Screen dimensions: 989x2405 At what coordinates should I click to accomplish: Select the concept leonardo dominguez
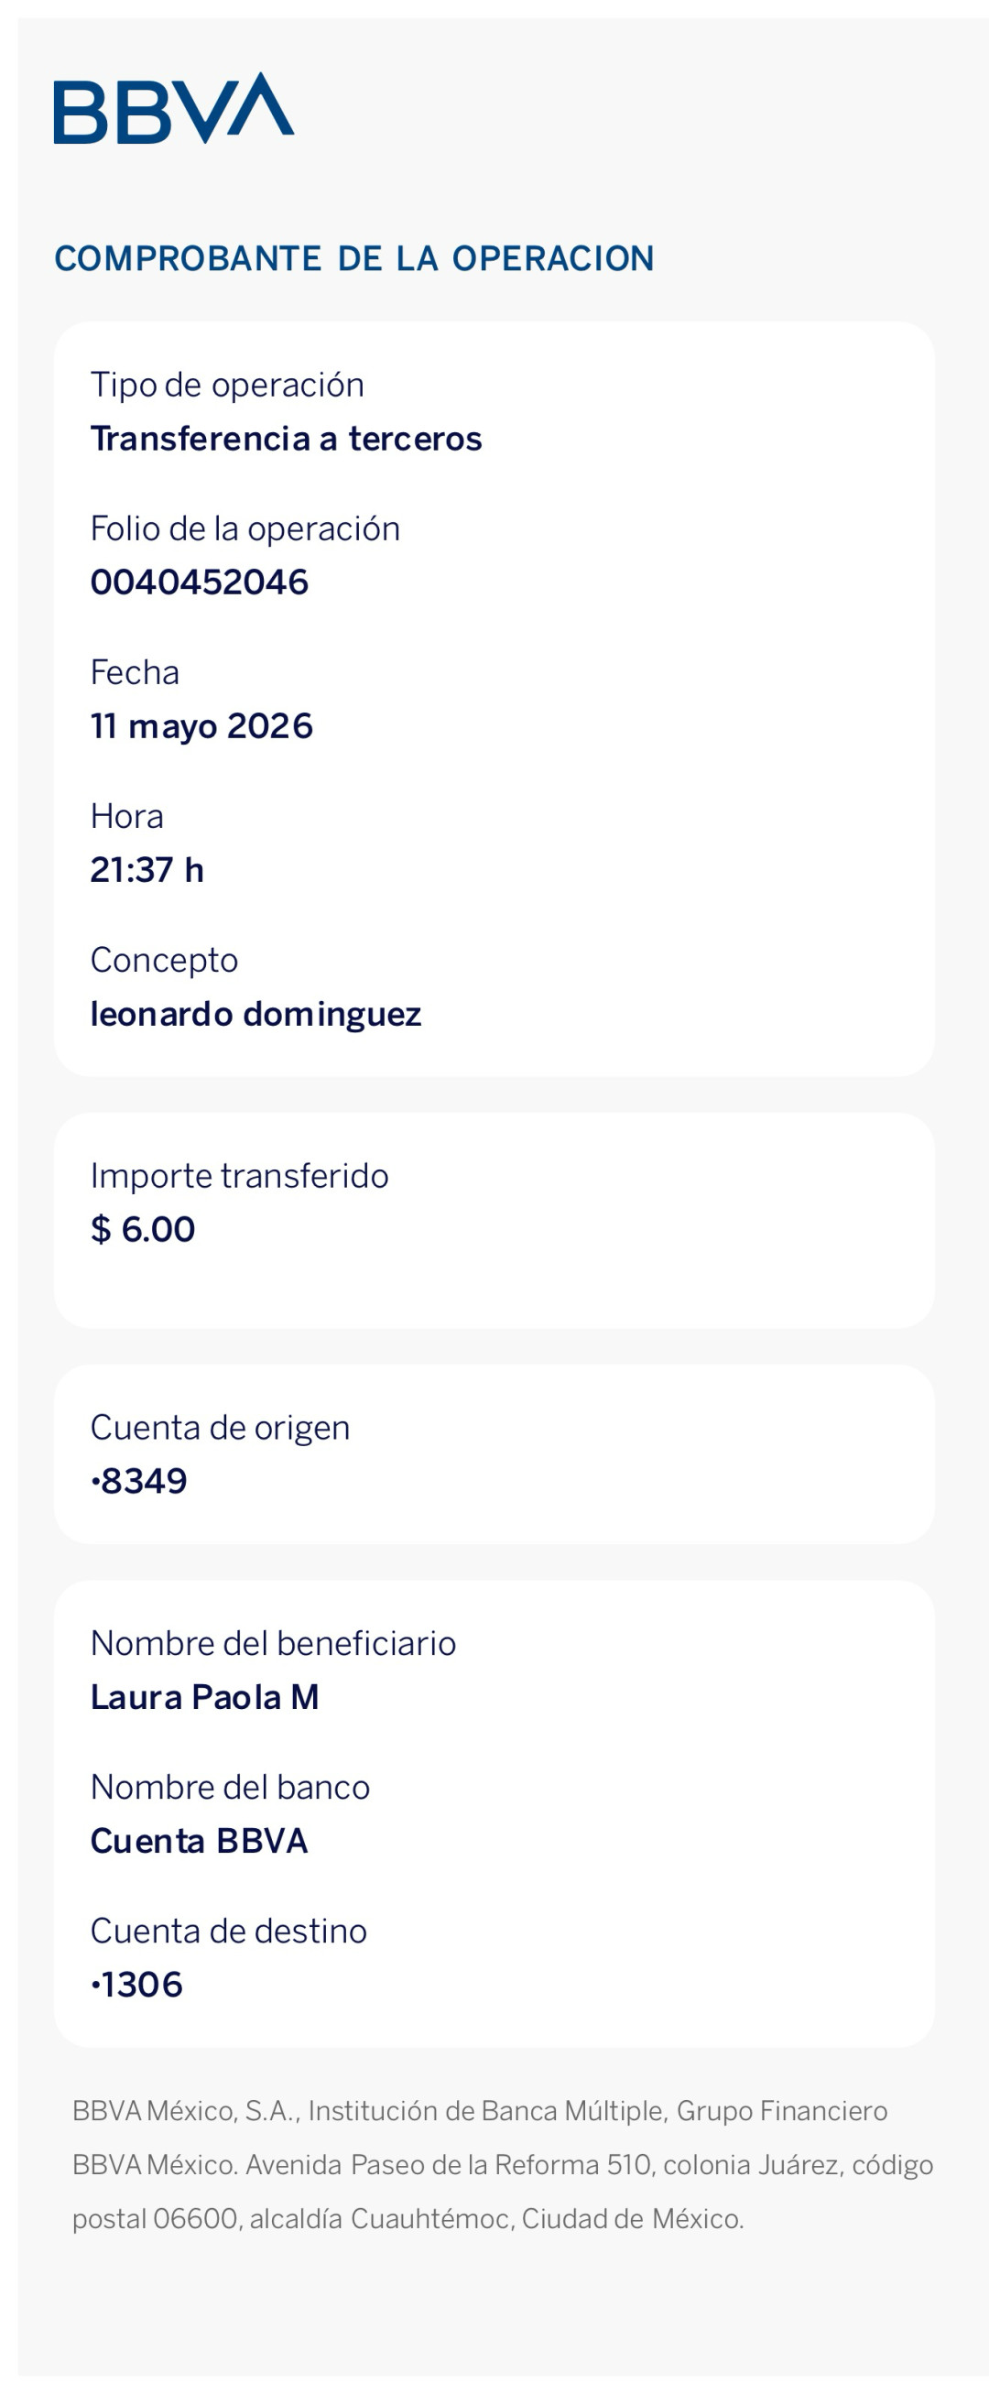pyautogui.click(x=255, y=1015)
